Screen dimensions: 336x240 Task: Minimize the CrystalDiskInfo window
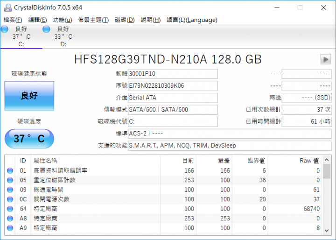(277, 7)
